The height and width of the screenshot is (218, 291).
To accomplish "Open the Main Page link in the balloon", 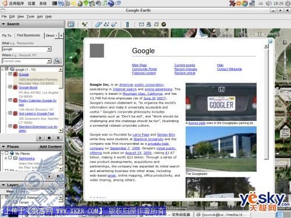I will tap(139, 65).
